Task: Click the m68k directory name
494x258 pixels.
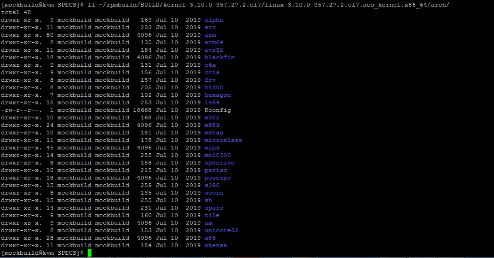Action: pos(212,125)
